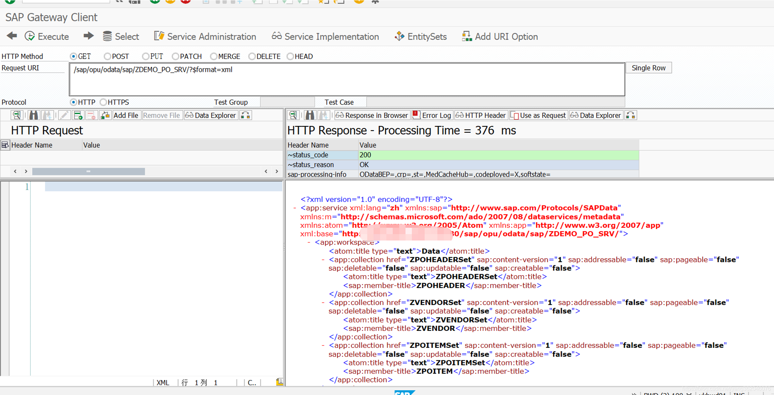
Task: Click the Execute clock icon
Action: point(30,36)
